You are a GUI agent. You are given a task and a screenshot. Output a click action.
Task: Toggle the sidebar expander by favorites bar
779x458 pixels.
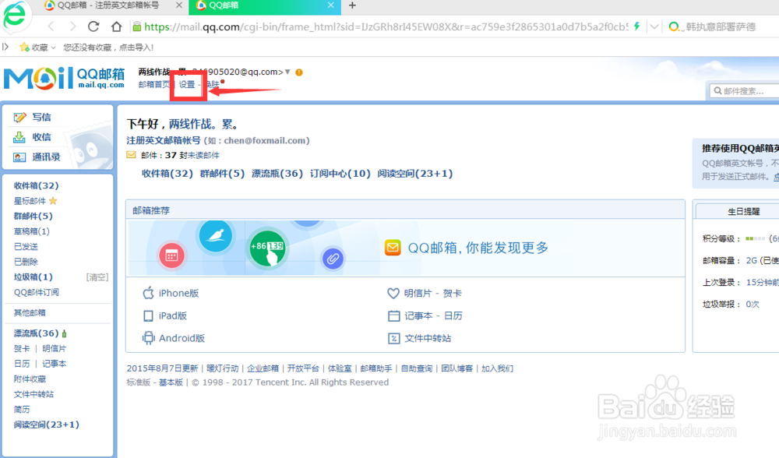(x=5, y=47)
